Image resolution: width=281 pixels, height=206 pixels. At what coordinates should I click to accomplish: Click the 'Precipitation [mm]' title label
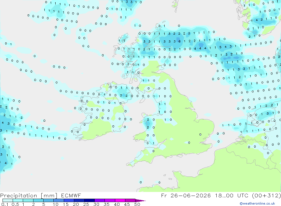(29, 195)
